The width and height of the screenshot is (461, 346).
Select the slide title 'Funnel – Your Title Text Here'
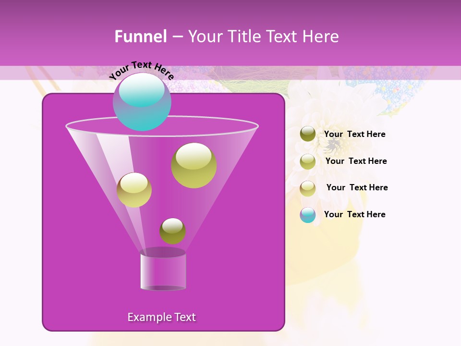tap(227, 36)
